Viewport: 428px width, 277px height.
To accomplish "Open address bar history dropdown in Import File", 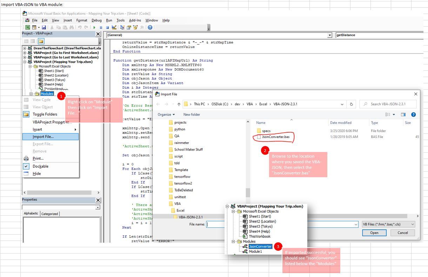I will (342, 104).
